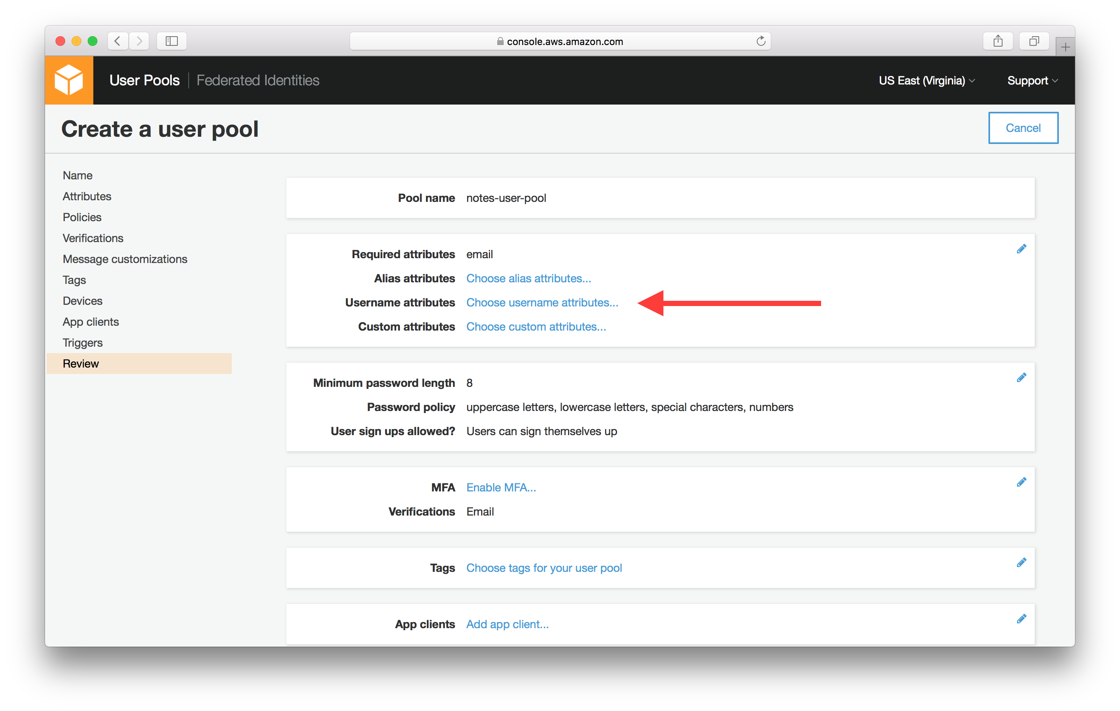Open the Support dropdown menu
The image size is (1120, 711).
[x=1030, y=79]
